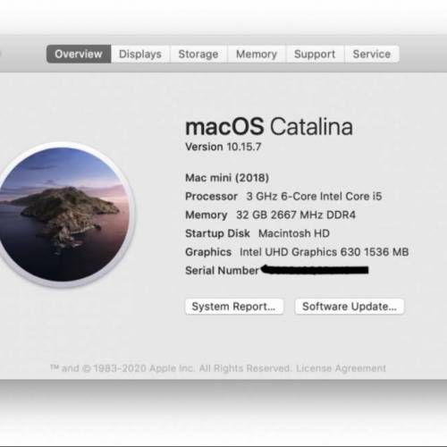Open the Support tab
447x447 pixels.
pyautogui.click(x=315, y=54)
